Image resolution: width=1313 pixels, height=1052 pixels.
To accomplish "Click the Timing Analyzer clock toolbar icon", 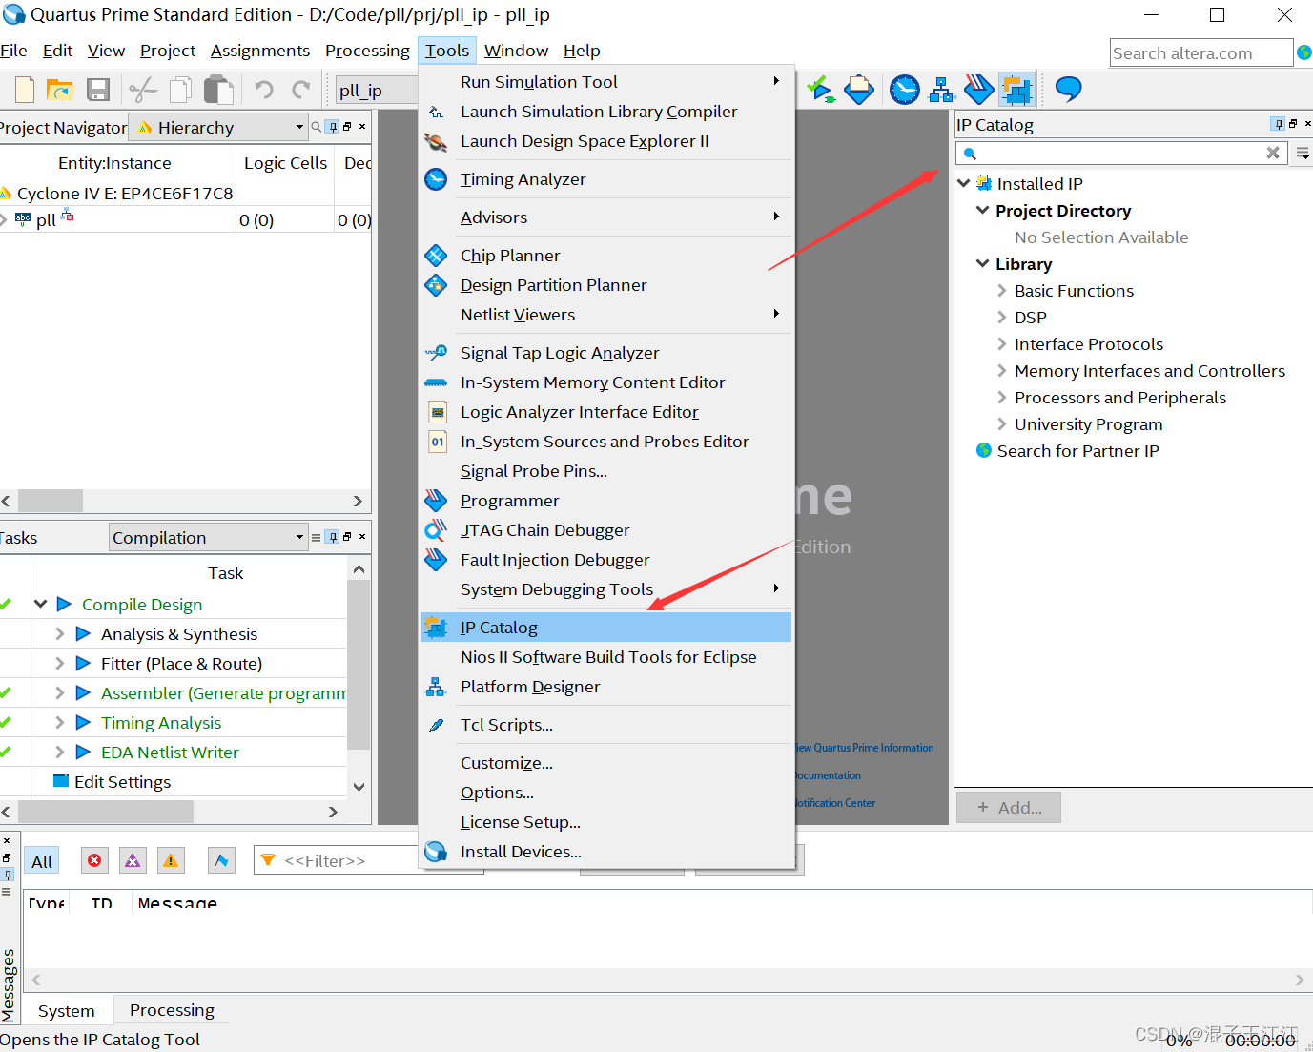I will (905, 90).
